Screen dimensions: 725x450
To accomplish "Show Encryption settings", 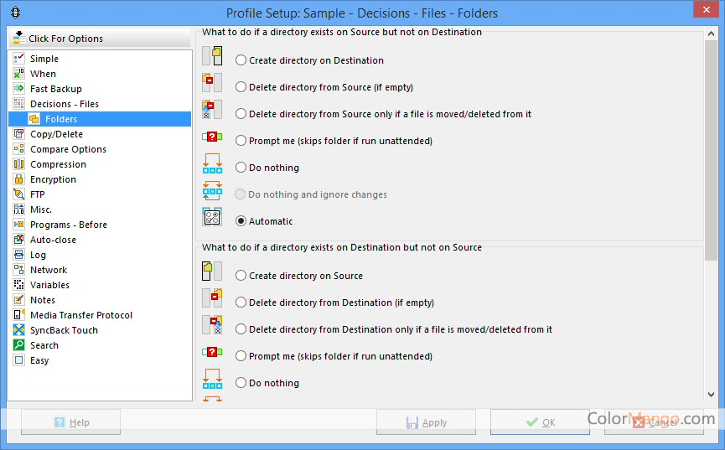I will click(x=53, y=179).
